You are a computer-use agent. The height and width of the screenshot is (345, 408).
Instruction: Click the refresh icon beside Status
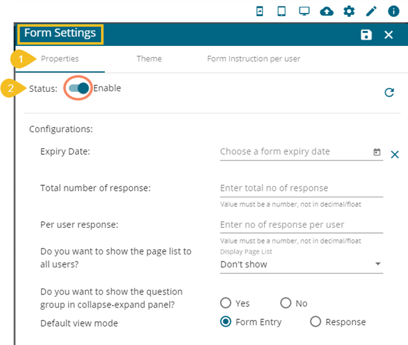pos(389,93)
